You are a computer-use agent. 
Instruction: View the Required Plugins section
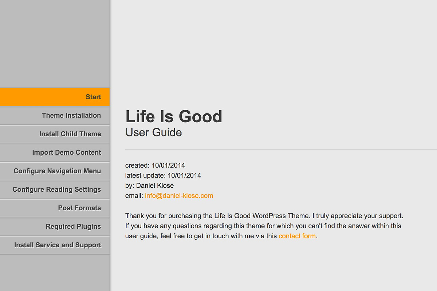pos(55,227)
